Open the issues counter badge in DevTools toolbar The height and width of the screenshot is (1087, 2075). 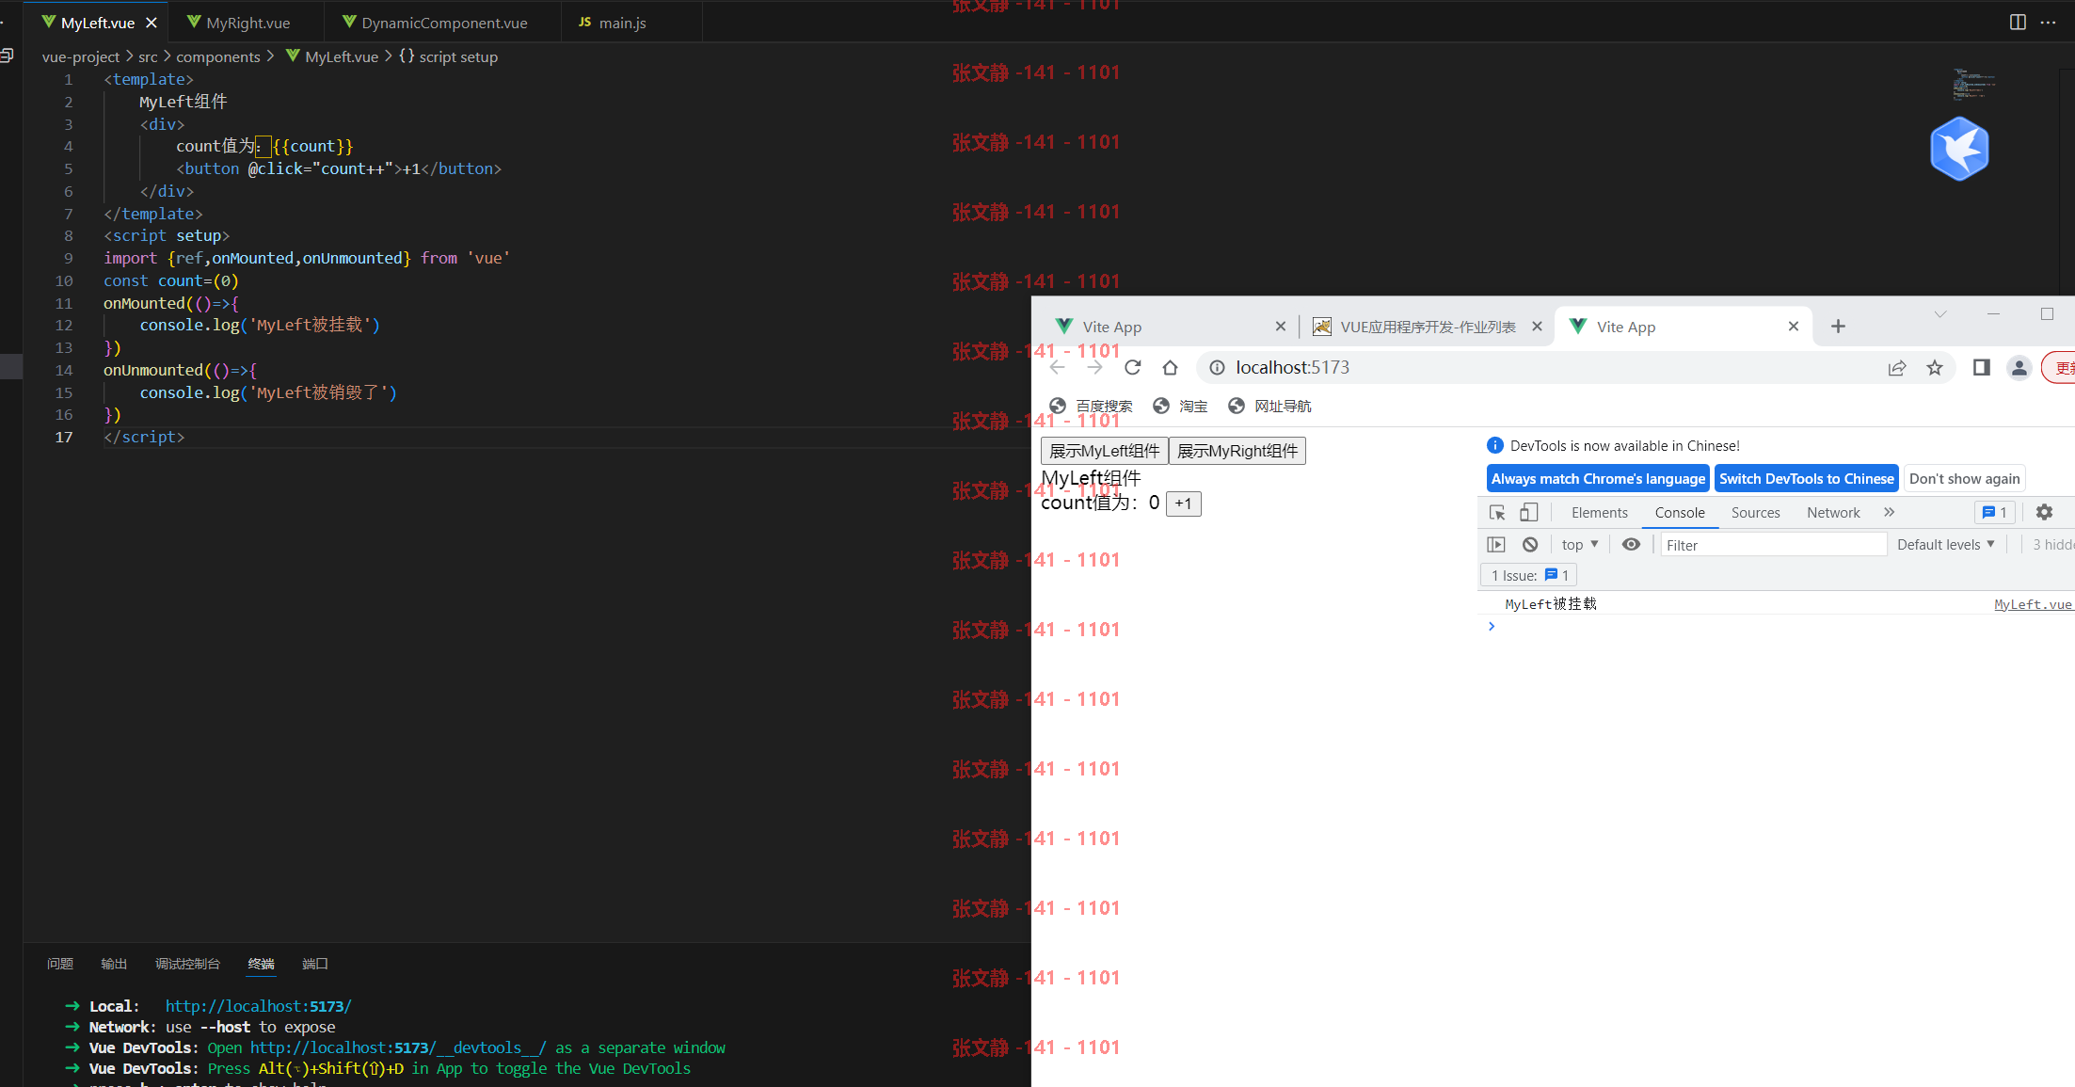tap(1995, 512)
